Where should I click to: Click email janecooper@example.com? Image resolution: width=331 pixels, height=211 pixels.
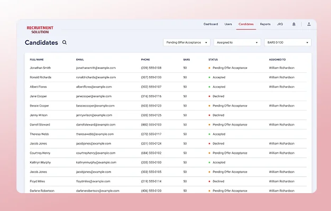(94, 96)
